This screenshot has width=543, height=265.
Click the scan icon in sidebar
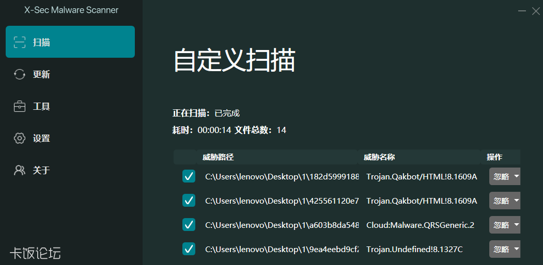(20, 42)
